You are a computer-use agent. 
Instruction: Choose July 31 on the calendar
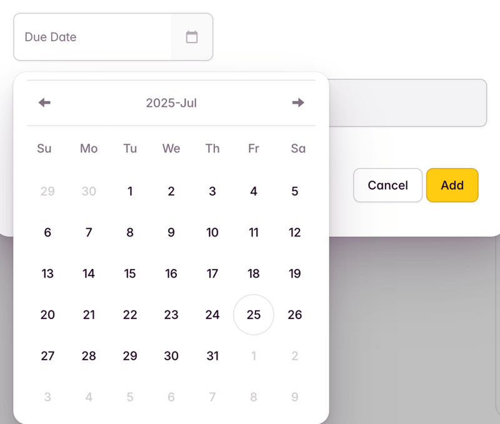coord(212,356)
